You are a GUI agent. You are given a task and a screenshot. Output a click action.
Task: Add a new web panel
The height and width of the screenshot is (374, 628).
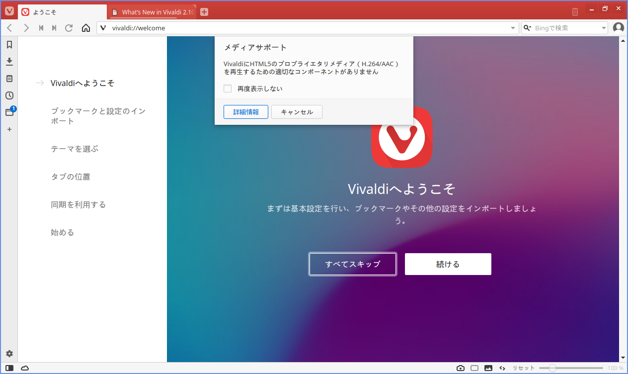(x=9, y=129)
